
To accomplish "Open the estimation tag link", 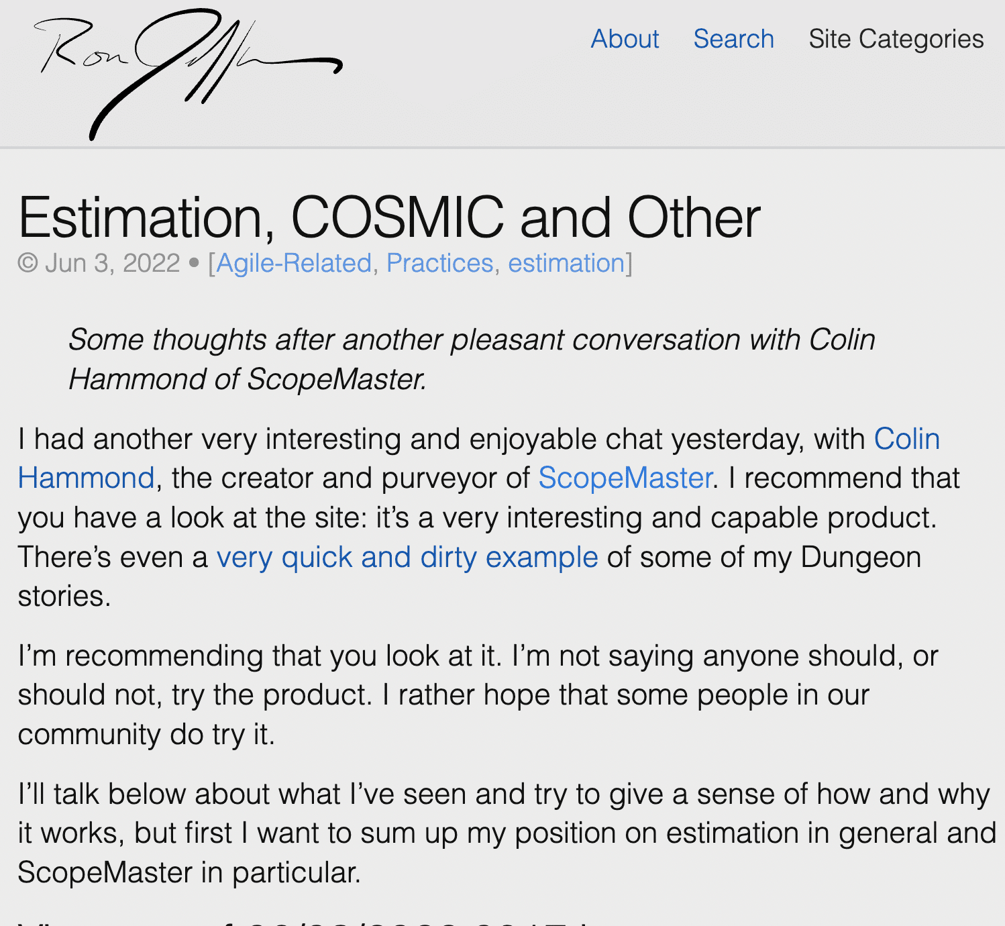I will (x=566, y=263).
